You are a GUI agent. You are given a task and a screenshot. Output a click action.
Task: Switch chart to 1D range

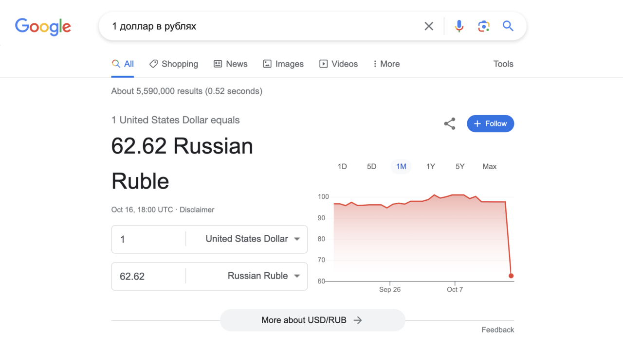(342, 166)
